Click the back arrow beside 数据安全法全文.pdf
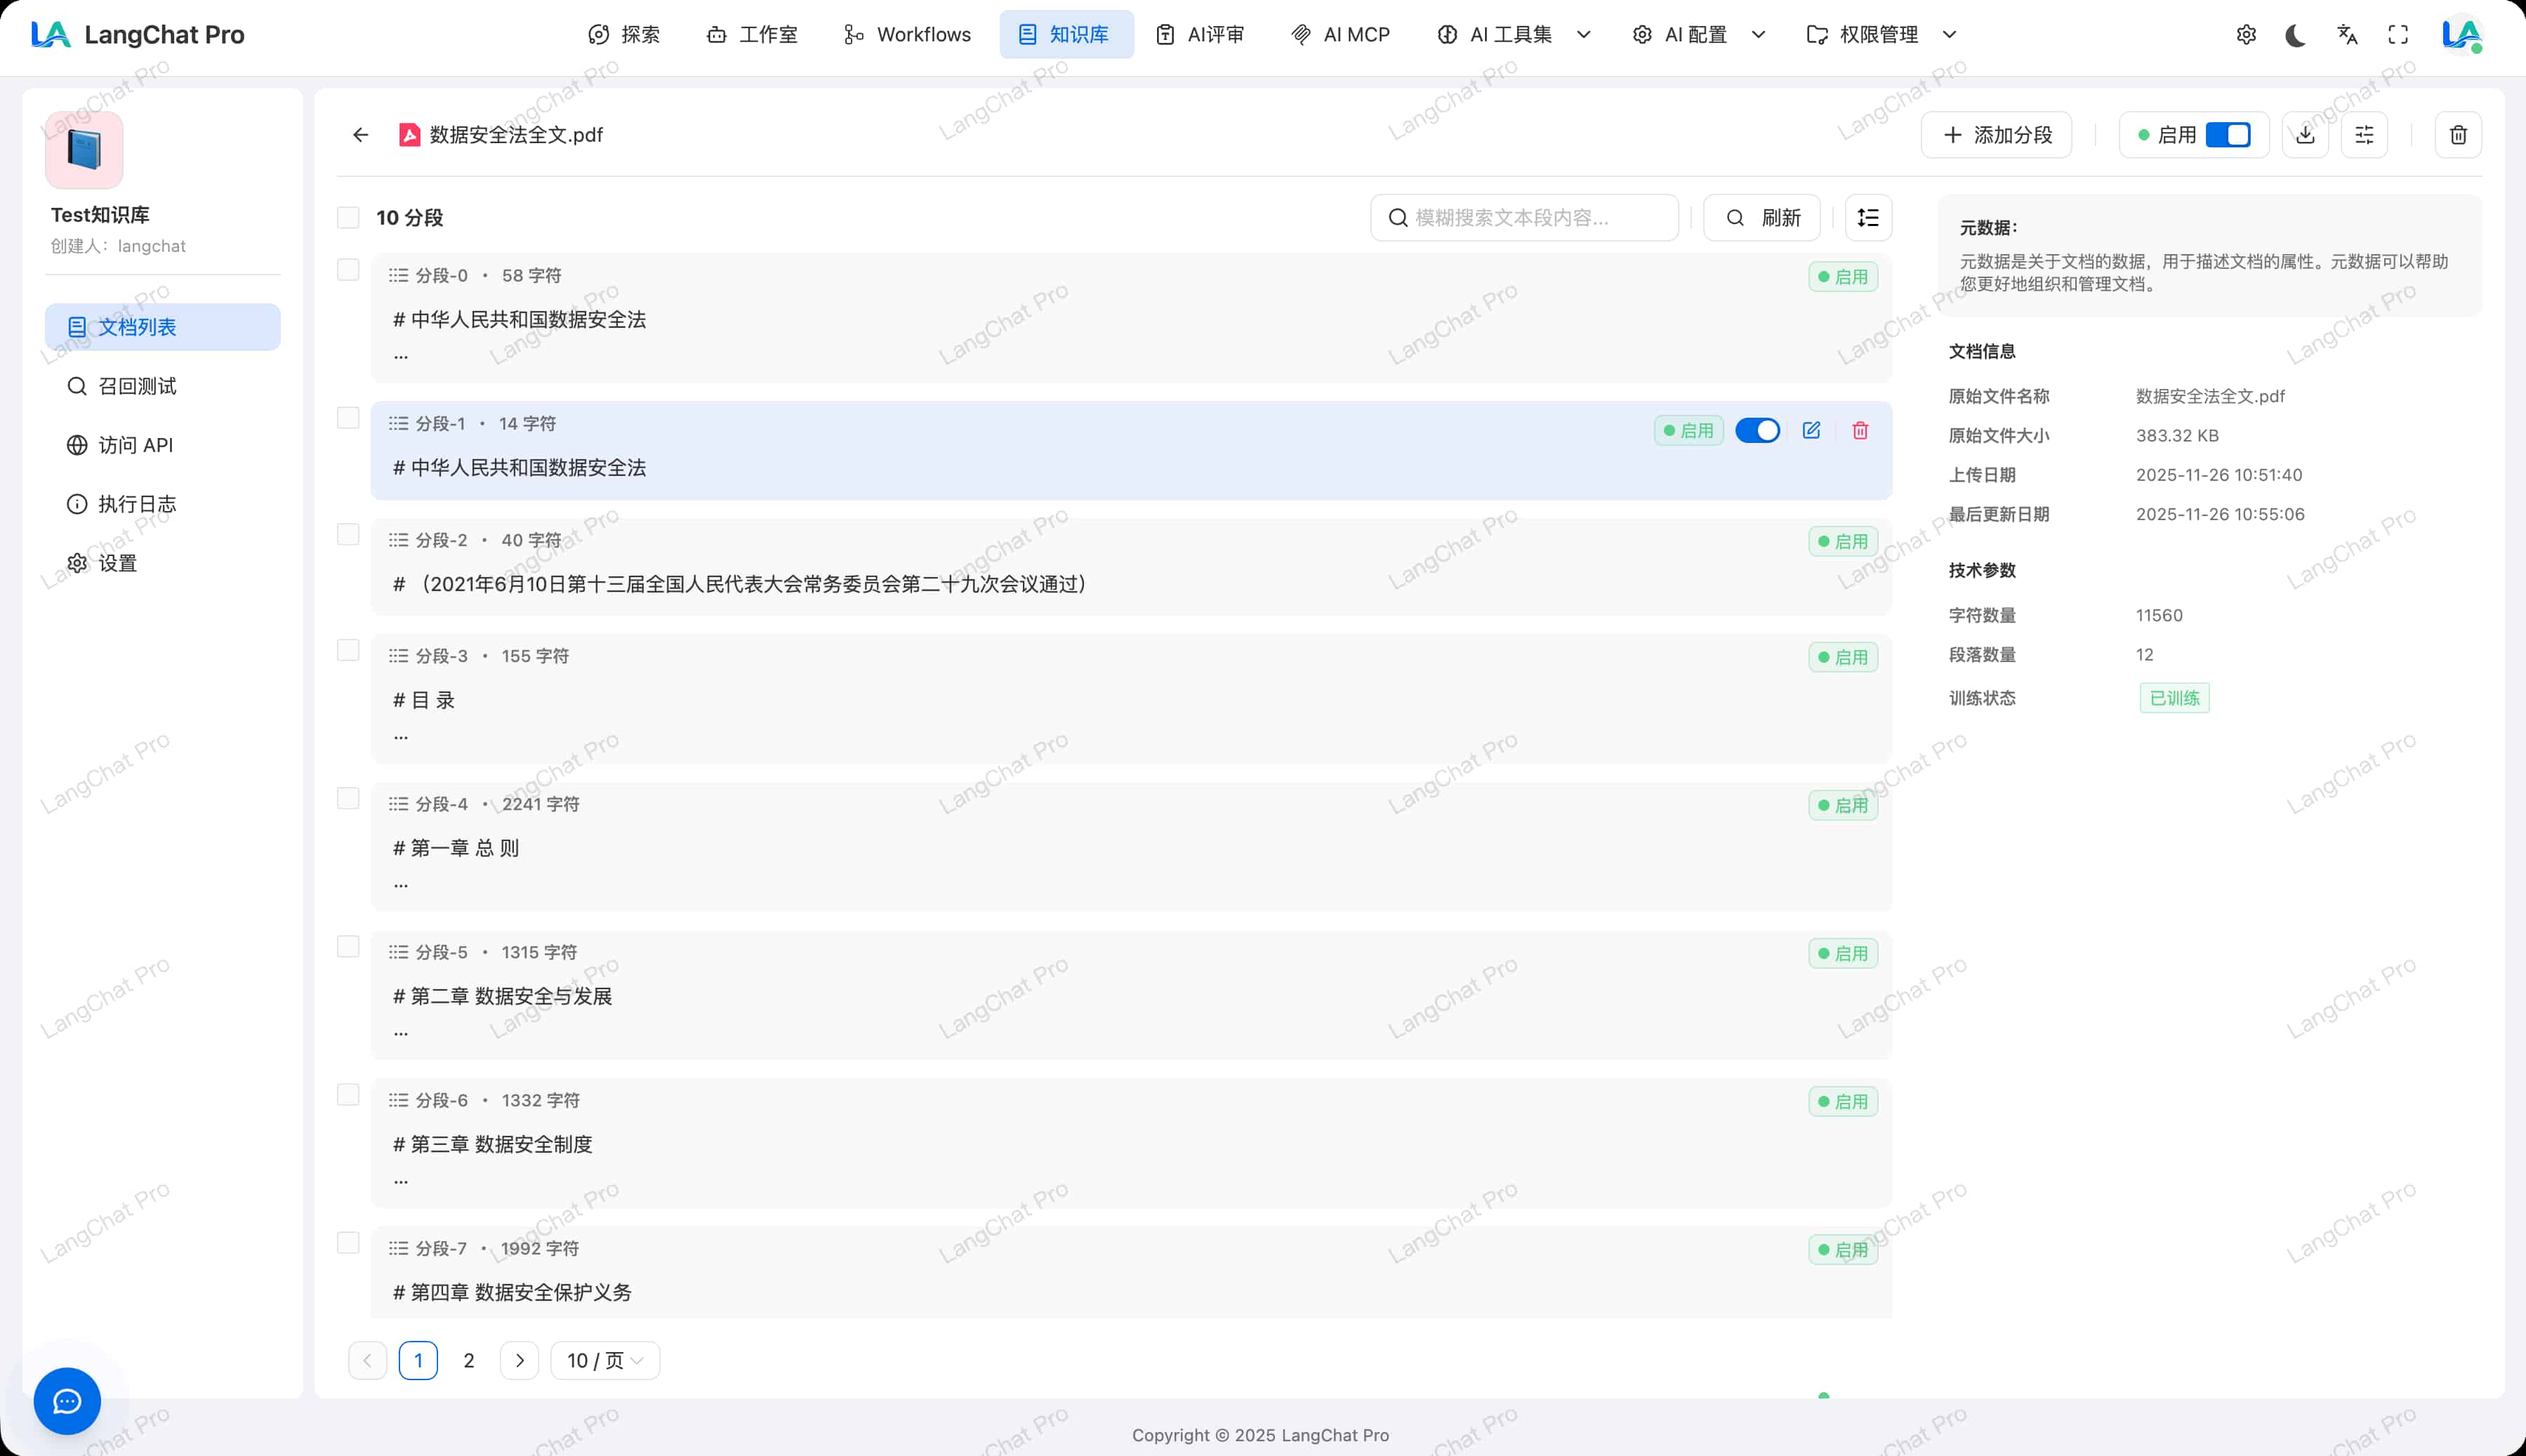 tap(361, 135)
